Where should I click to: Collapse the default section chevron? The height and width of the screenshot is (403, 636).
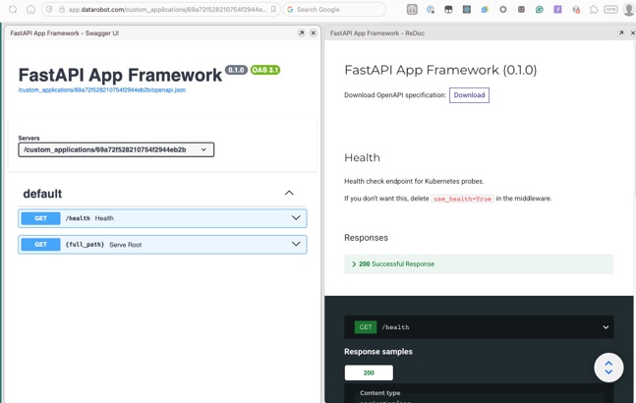point(289,193)
